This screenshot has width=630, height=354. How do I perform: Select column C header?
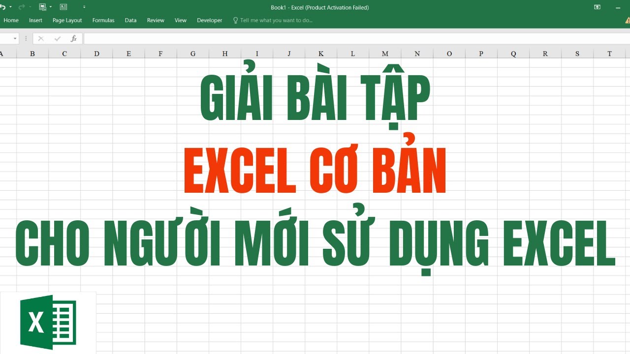[x=64, y=54]
